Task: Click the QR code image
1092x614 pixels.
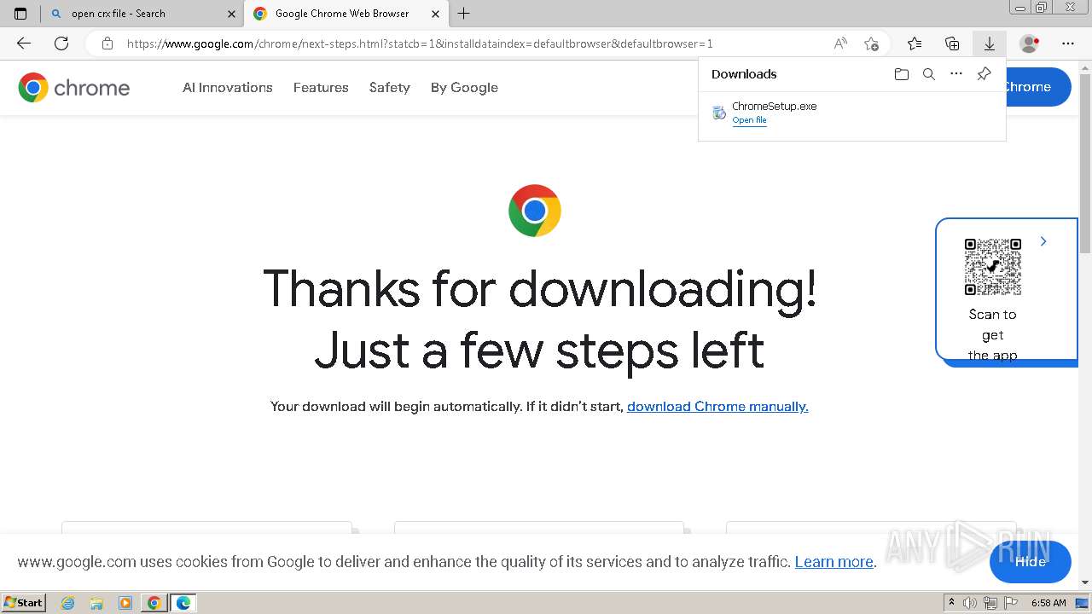Action: click(x=993, y=267)
